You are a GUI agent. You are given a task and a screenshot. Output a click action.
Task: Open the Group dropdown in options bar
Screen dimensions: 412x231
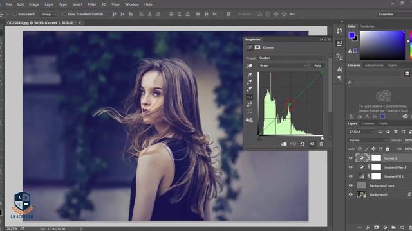[x=48, y=14]
